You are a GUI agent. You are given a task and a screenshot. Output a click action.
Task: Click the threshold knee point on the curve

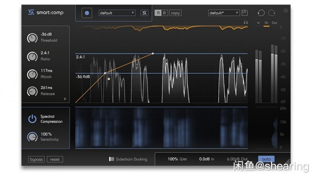pos(105,73)
